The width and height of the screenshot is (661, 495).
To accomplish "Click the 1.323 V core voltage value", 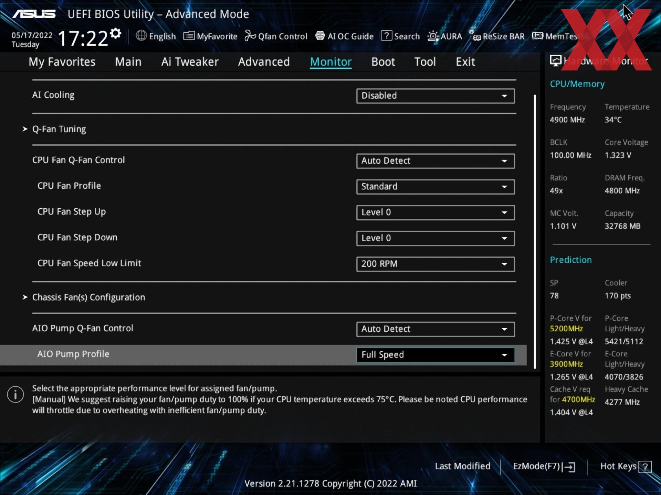I will click(x=618, y=155).
